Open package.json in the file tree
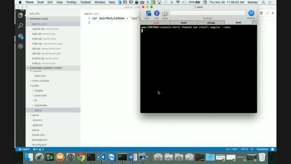The image size is (291, 164). tap(40, 140)
